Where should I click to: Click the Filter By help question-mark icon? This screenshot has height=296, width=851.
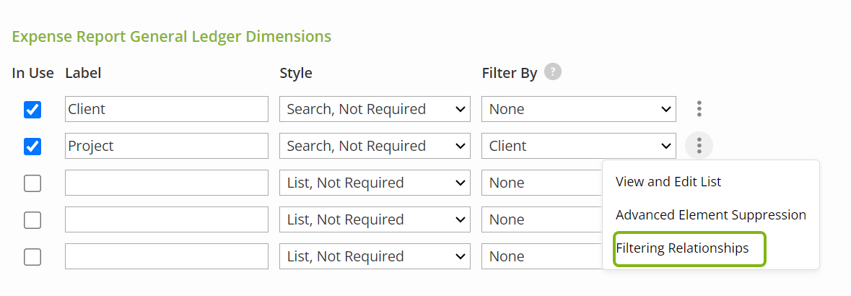click(552, 71)
